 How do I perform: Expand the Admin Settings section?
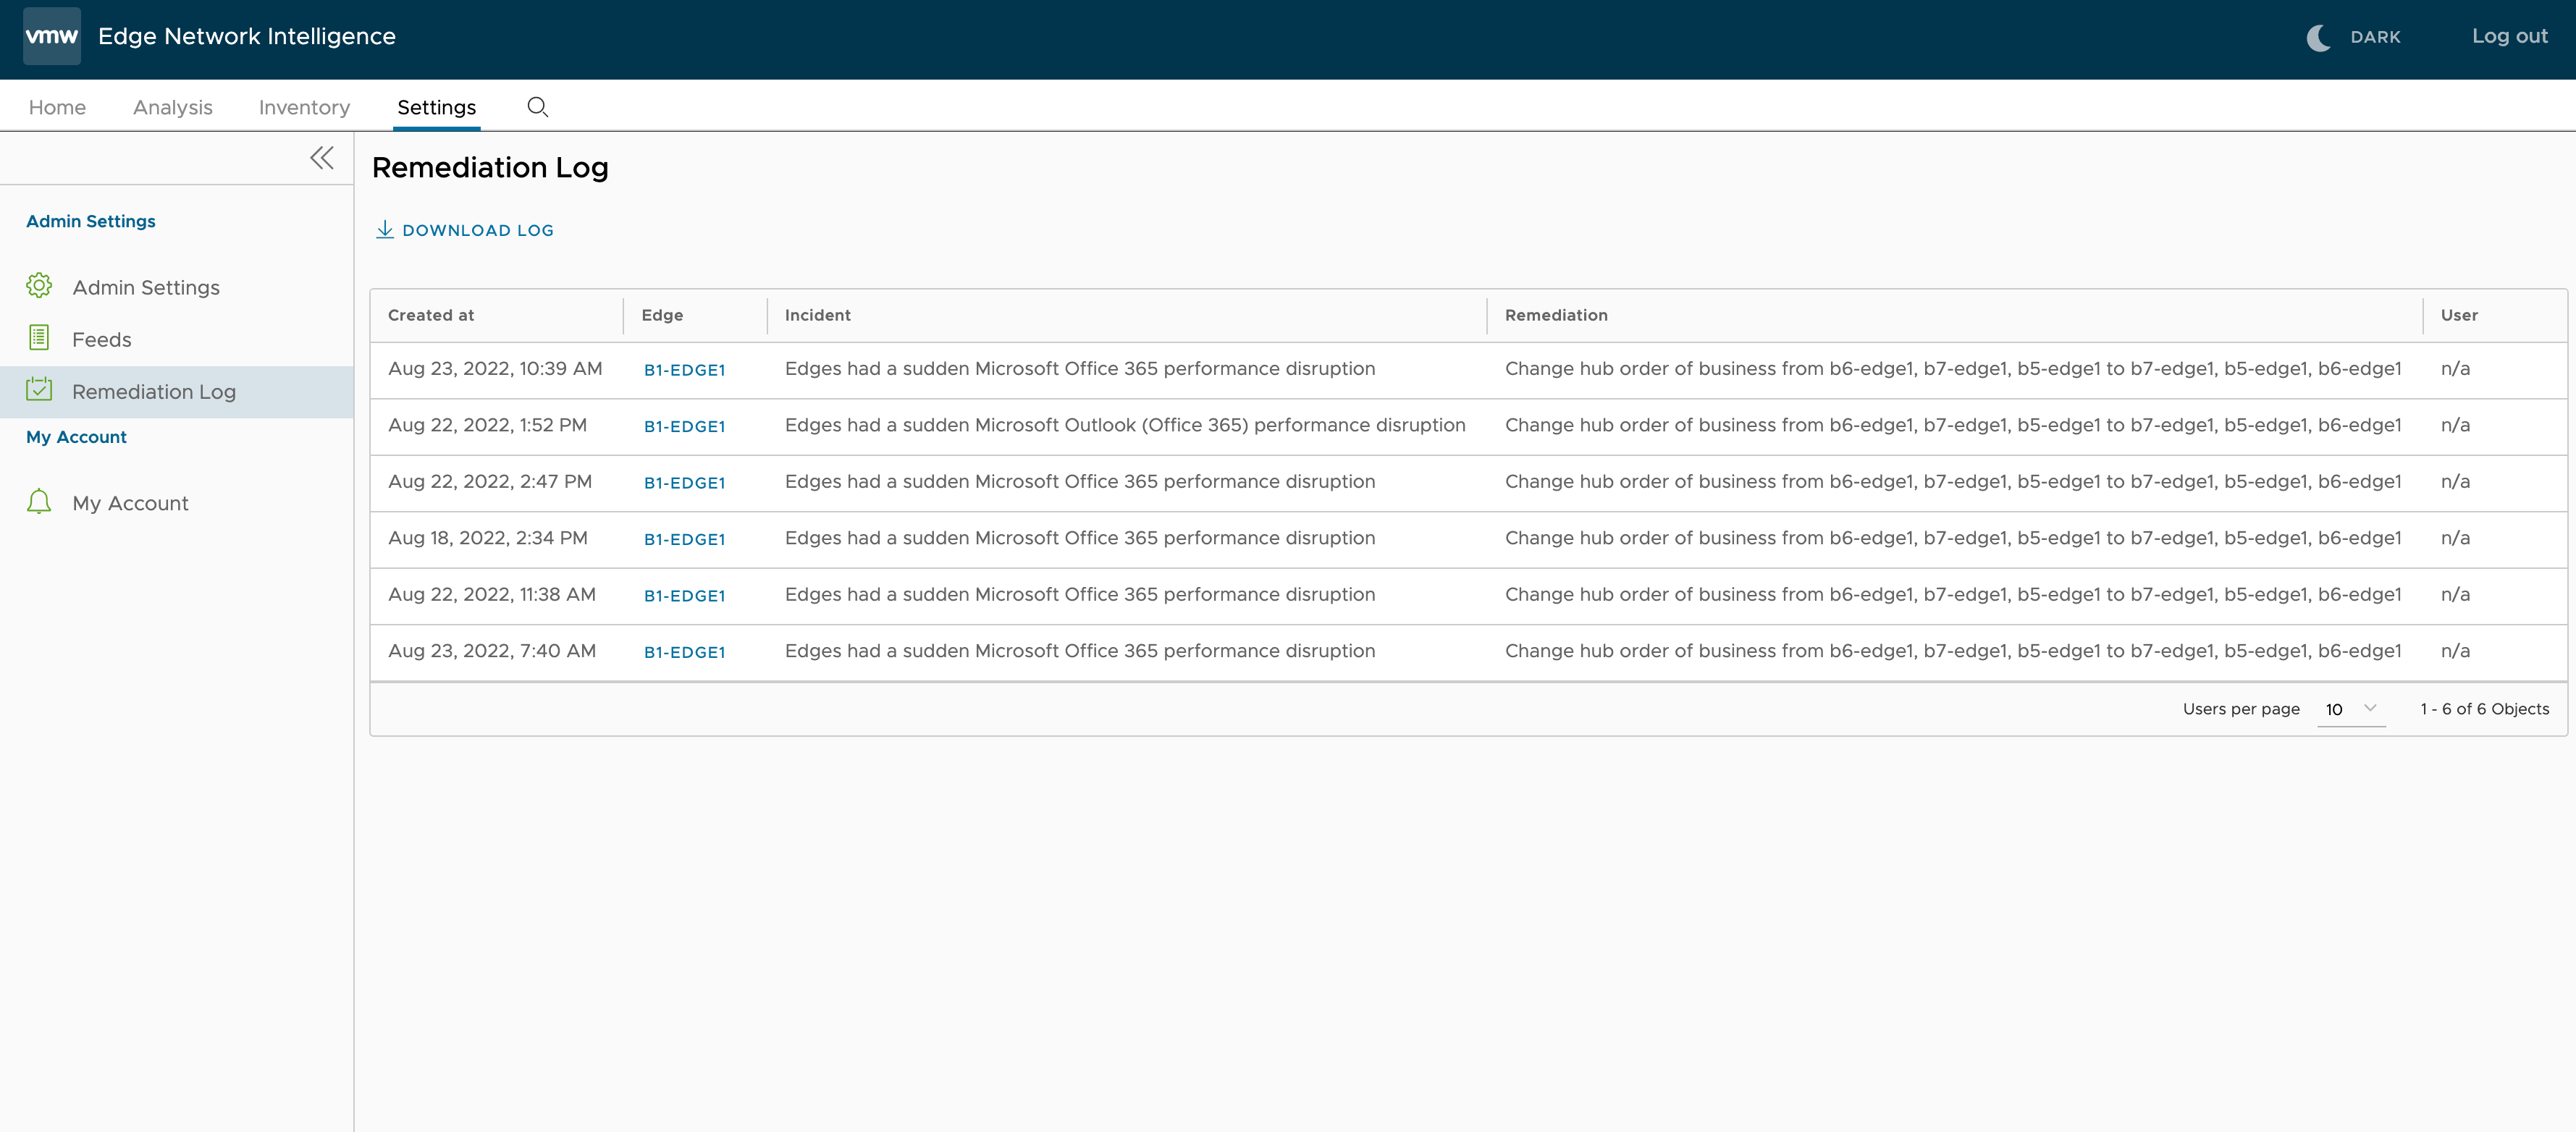(x=91, y=220)
